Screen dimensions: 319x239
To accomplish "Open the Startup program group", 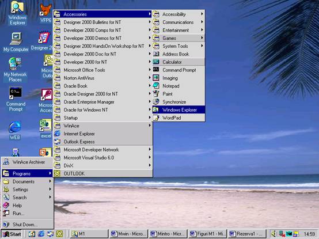I will 102,117.
